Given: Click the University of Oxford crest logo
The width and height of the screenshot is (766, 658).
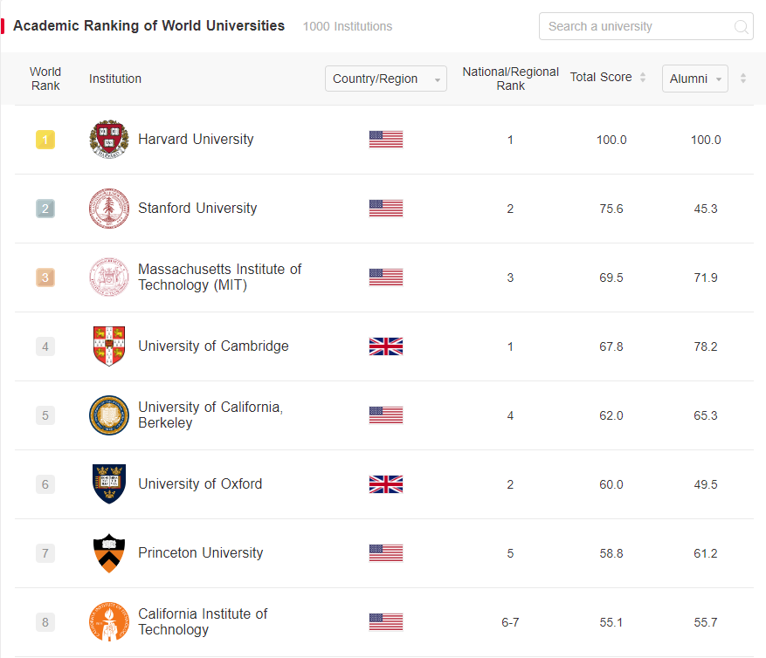Looking at the screenshot, I should click(109, 484).
